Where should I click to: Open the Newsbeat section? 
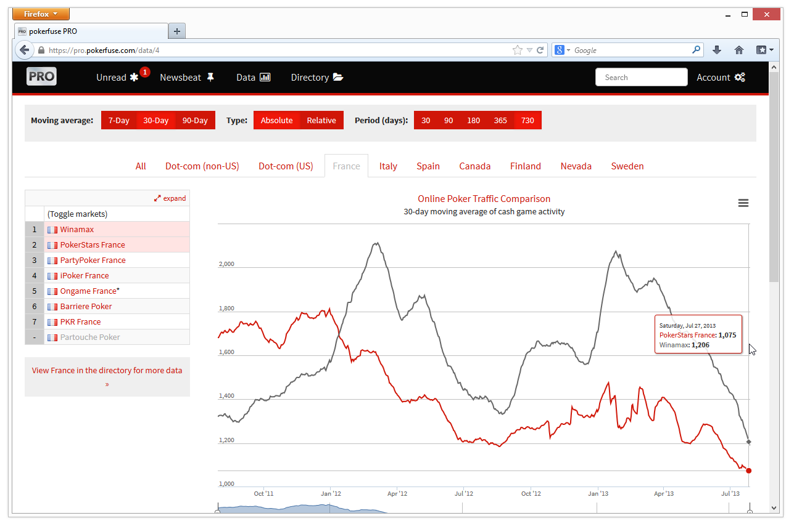(187, 77)
